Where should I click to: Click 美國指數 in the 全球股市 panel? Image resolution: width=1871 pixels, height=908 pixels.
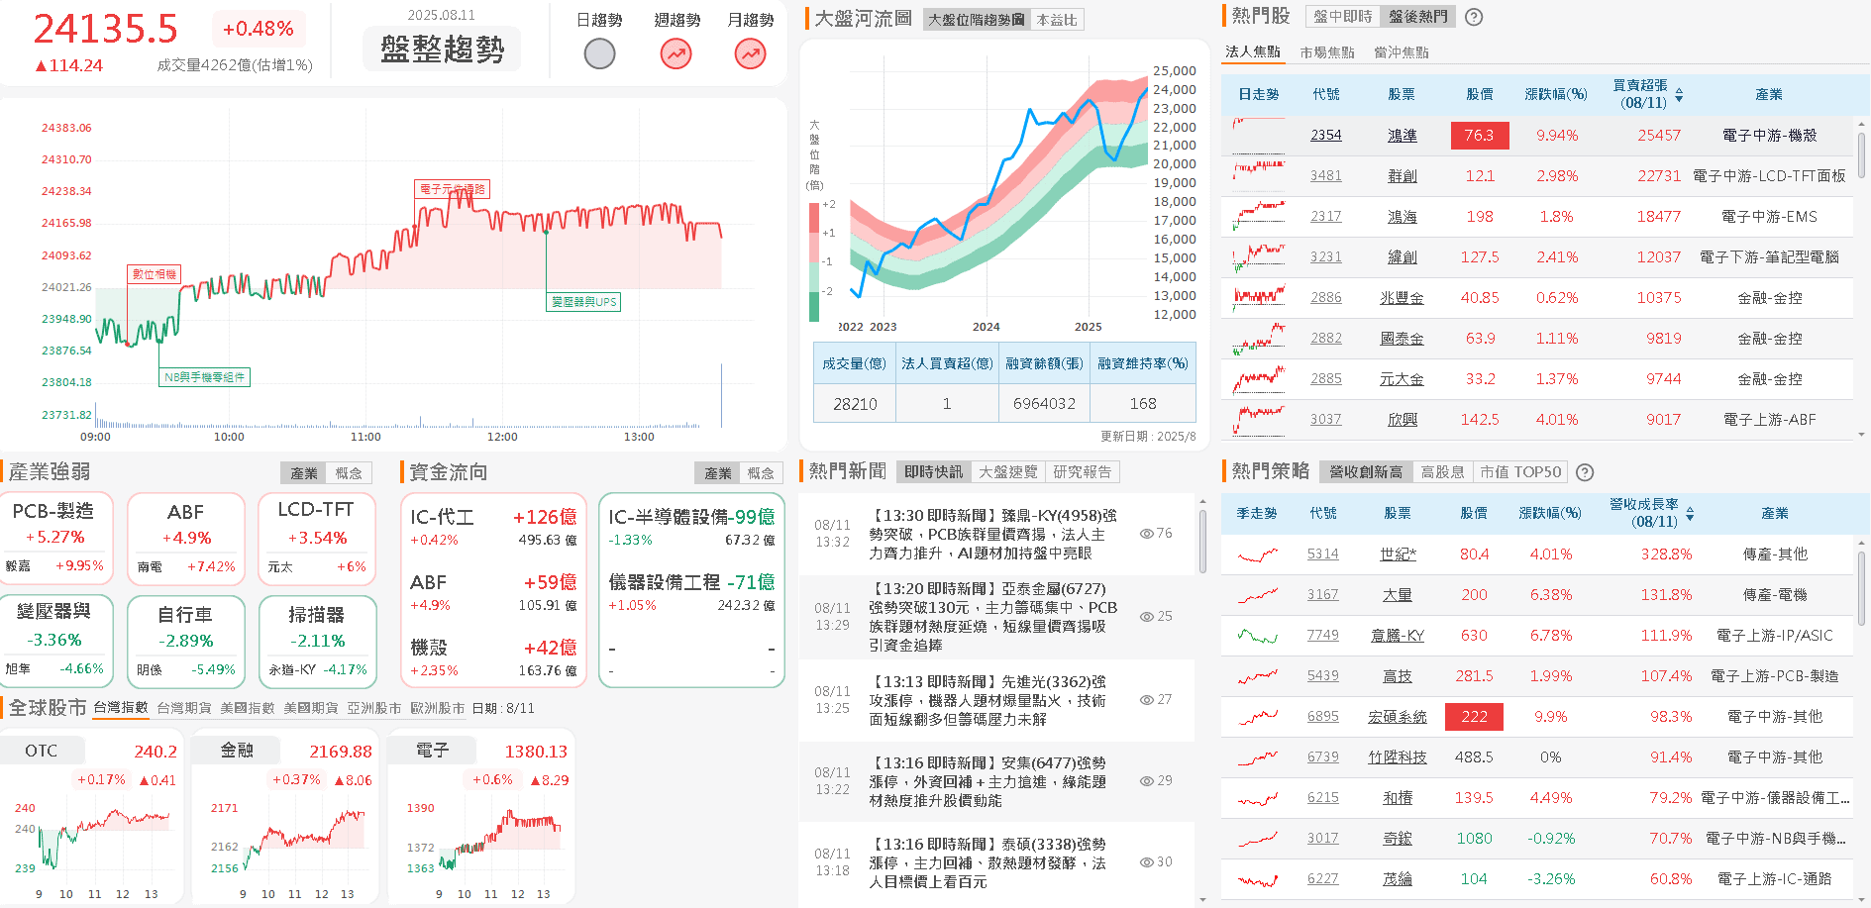coord(246,708)
